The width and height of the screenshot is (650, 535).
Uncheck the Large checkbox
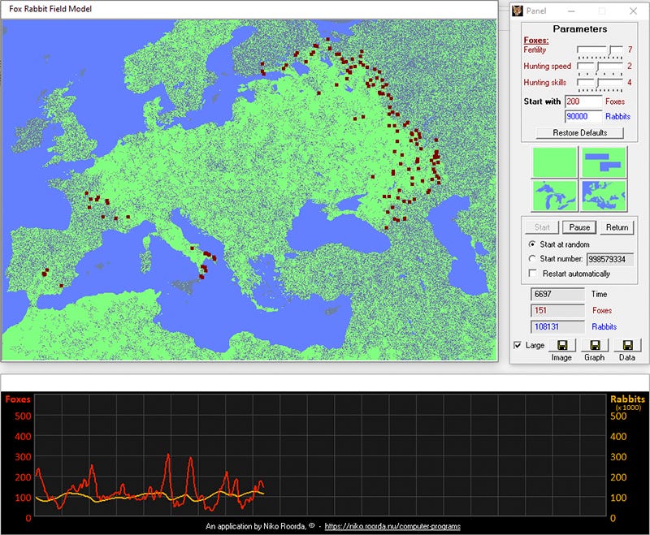[518, 346]
